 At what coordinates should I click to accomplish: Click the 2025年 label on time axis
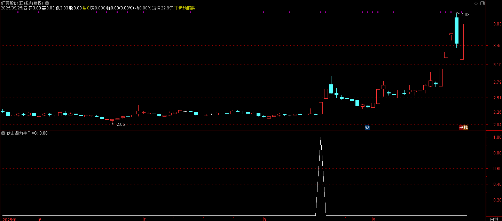point(9,220)
